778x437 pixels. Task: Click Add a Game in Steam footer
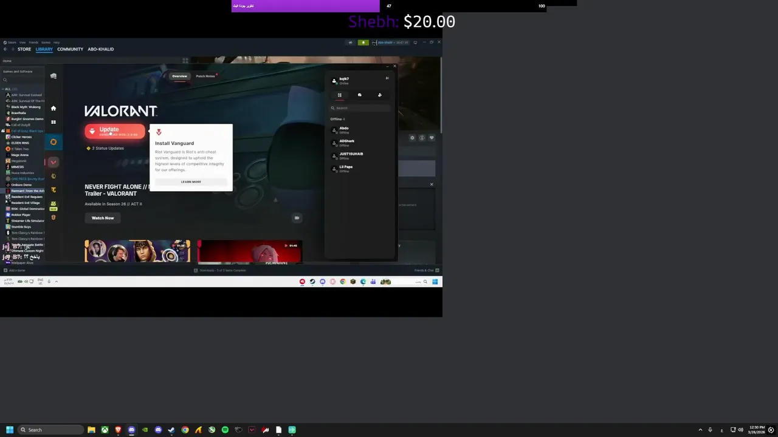[x=15, y=270]
